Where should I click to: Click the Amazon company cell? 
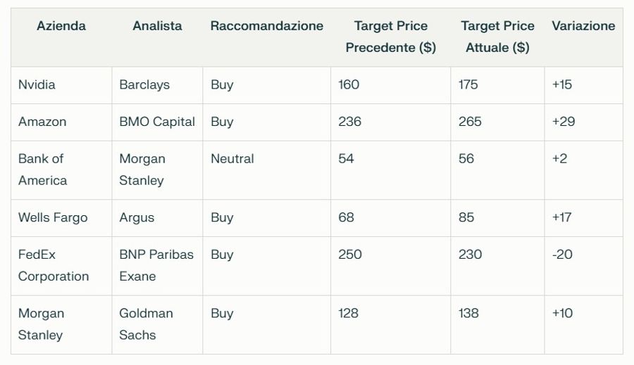coord(42,122)
